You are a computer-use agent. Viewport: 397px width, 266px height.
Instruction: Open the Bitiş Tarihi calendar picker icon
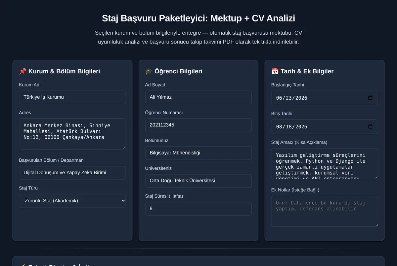click(370, 126)
